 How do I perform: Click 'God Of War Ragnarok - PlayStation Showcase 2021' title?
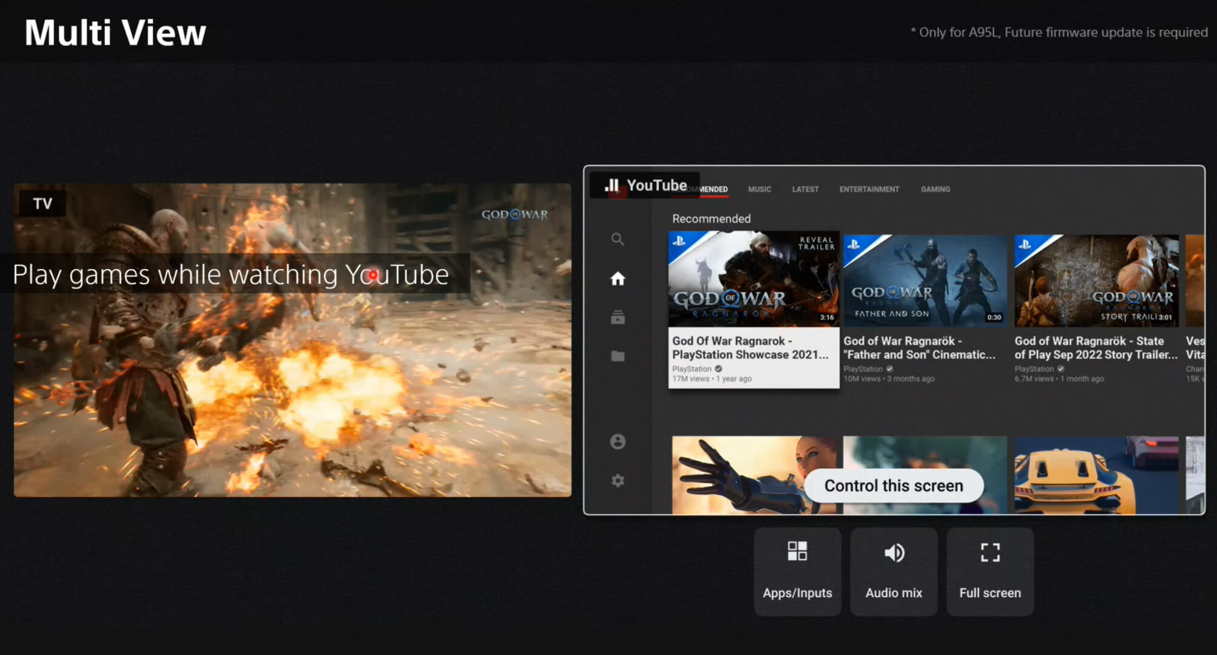[750, 348]
